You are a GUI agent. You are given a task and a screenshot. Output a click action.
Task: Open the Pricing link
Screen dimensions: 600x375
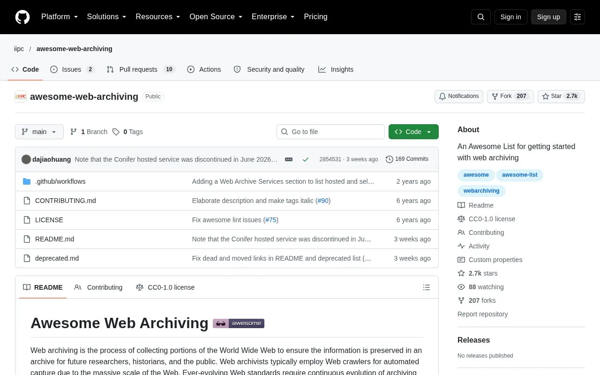tap(315, 17)
